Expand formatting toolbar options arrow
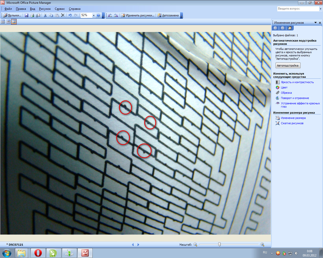 click(181, 16)
